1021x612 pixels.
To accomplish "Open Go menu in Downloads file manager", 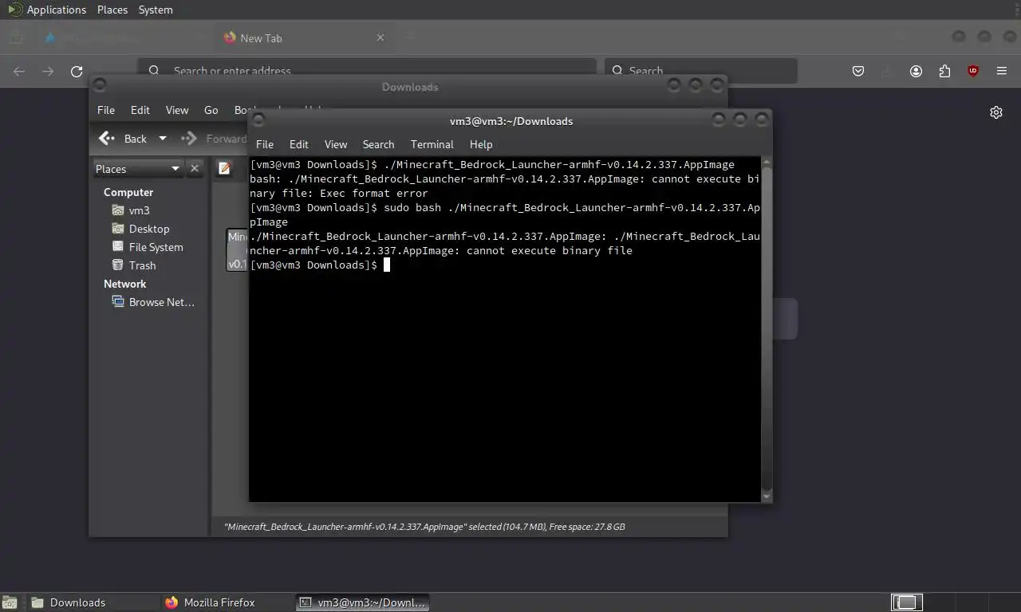I will (x=211, y=110).
